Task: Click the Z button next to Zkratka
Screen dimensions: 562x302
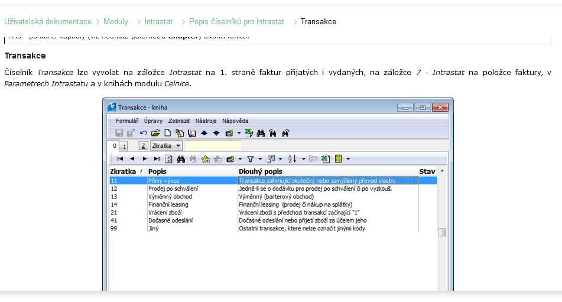Action: click(x=144, y=146)
